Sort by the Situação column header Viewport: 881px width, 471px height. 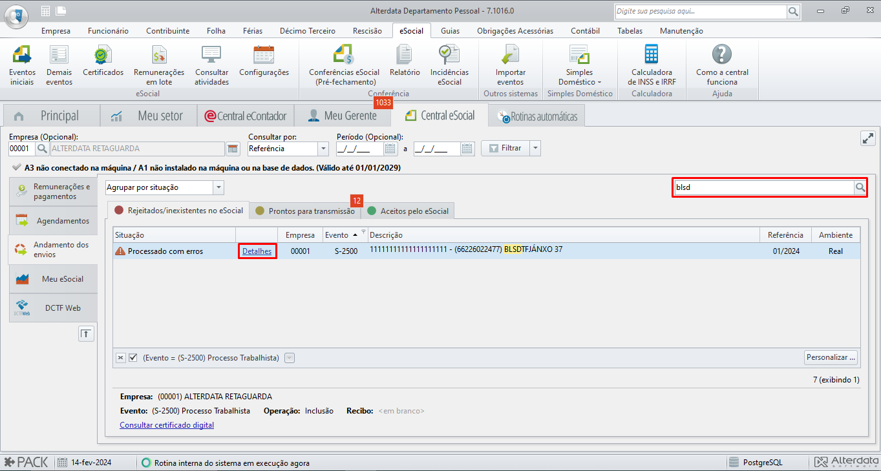coord(174,235)
